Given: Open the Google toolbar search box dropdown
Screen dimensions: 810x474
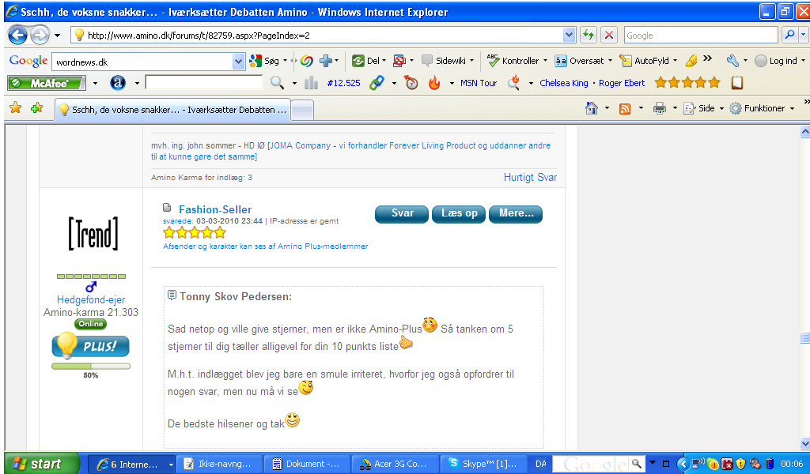Looking at the screenshot, I should (239, 61).
